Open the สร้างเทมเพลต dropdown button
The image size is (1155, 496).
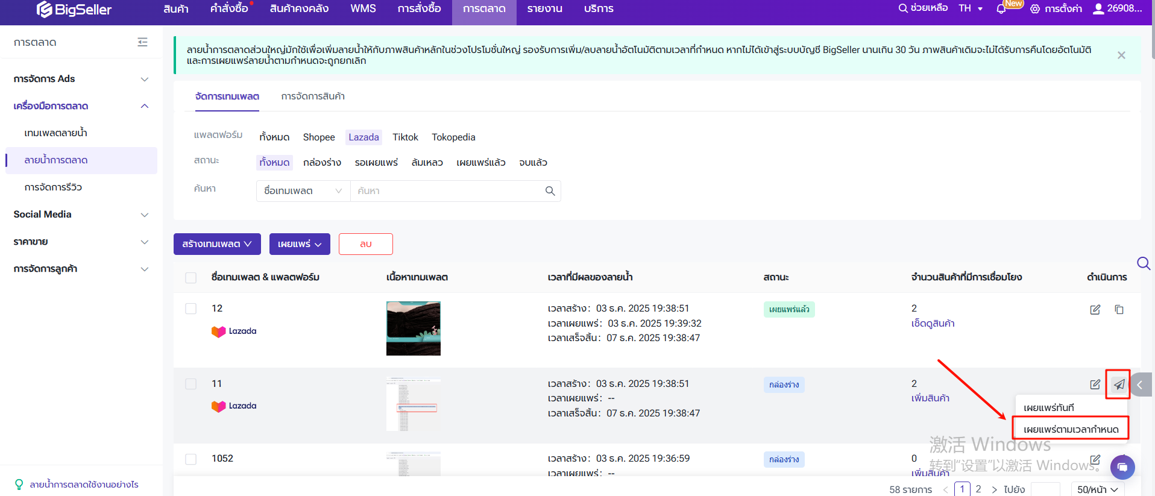click(x=217, y=244)
